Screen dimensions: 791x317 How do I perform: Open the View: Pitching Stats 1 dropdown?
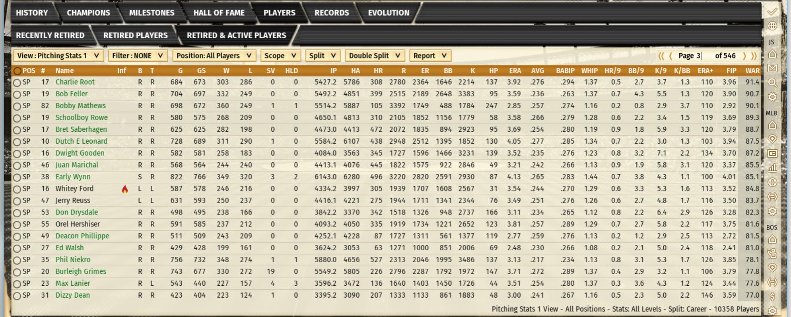(58, 56)
